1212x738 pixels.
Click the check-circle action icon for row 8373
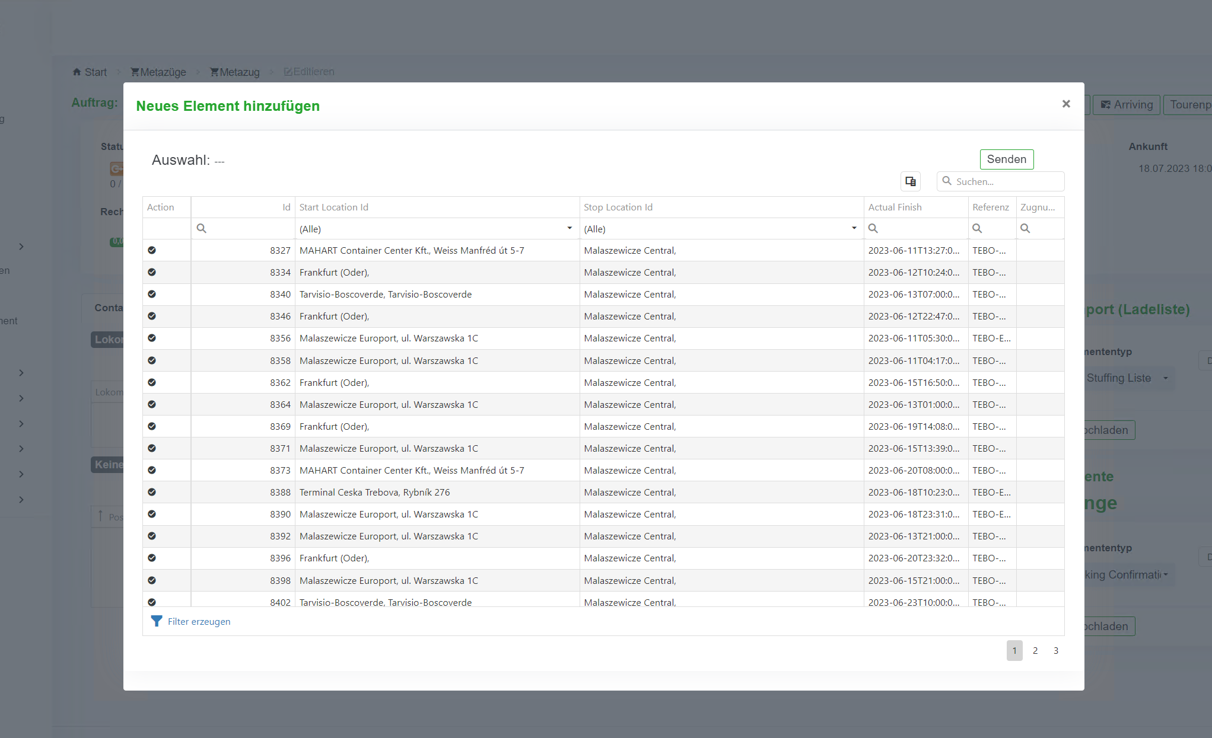pyautogui.click(x=152, y=470)
